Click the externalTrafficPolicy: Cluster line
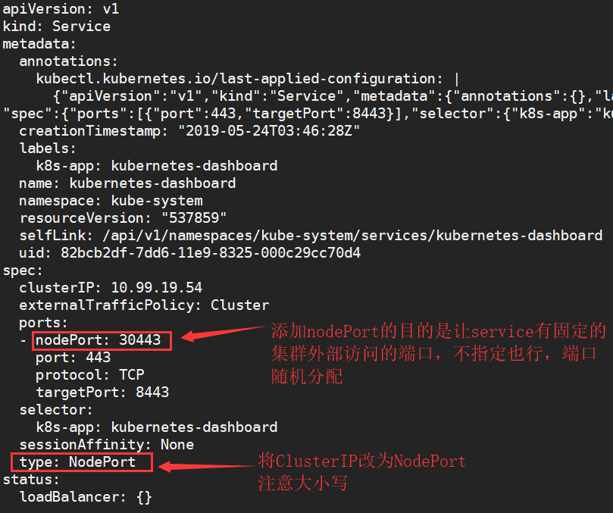 click(x=144, y=305)
